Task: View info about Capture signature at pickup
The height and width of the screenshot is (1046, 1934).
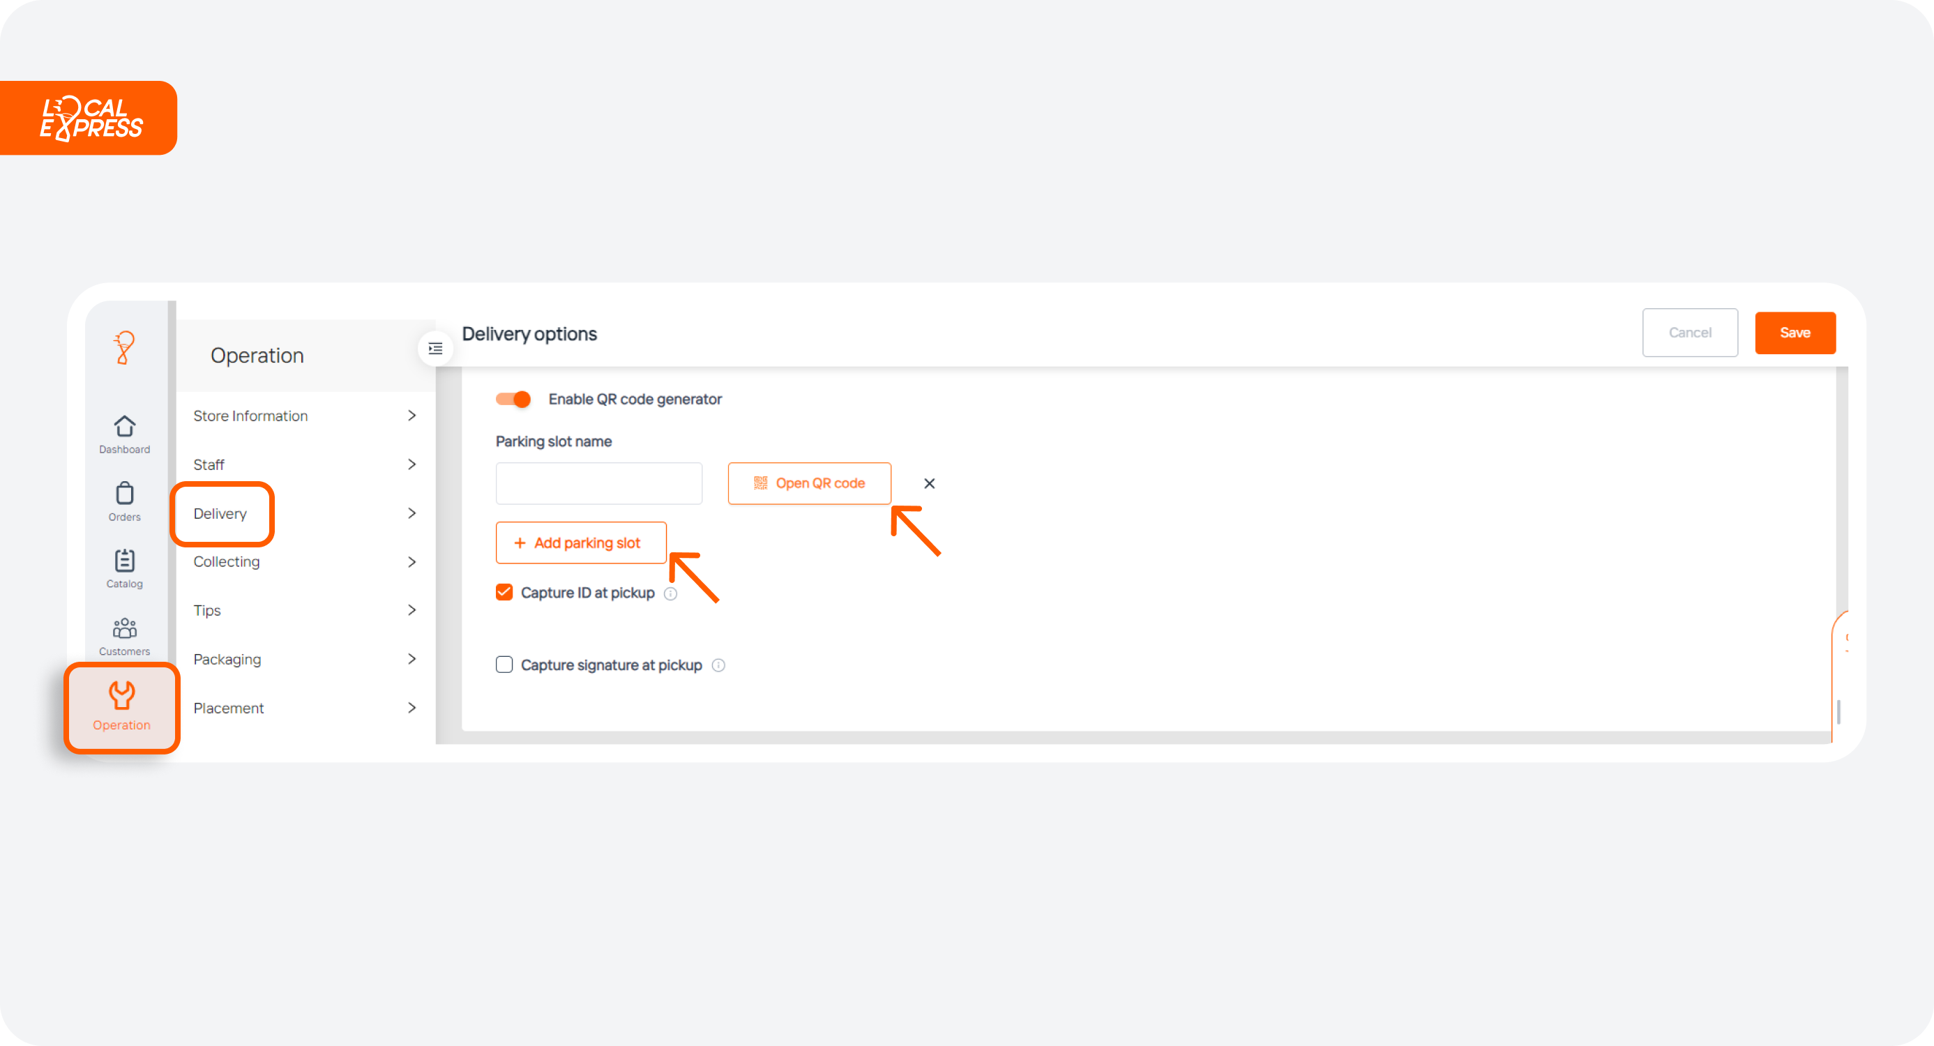Action: pyautogui.click(x=718, y=665)
